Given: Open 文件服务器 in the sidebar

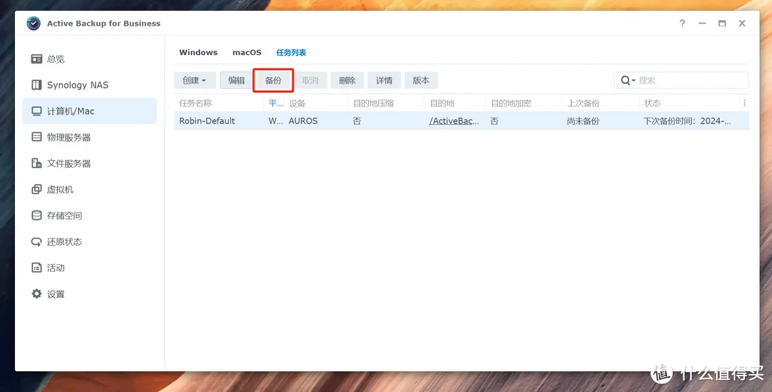Looking at the screenshot, I should click(90, 164).
